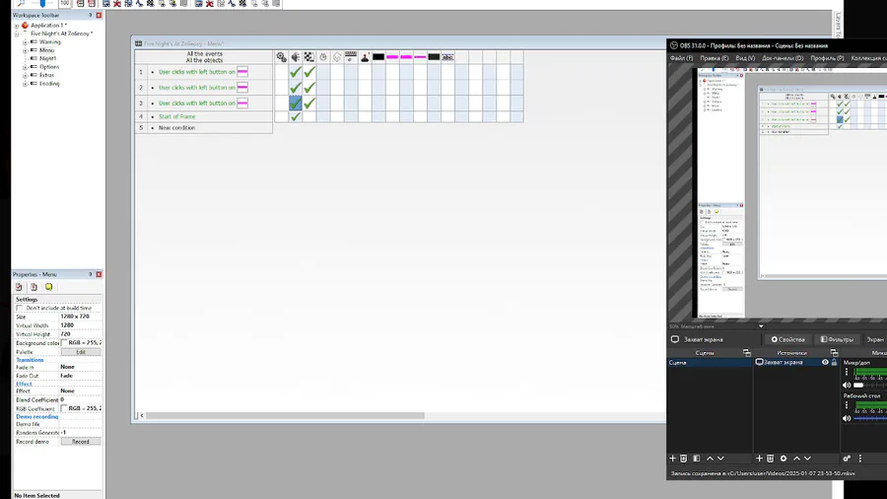Viewport: 887px width, 499px height.
Task: Open OBS preview scale dropdown
Action: click(x=761, y=326)
